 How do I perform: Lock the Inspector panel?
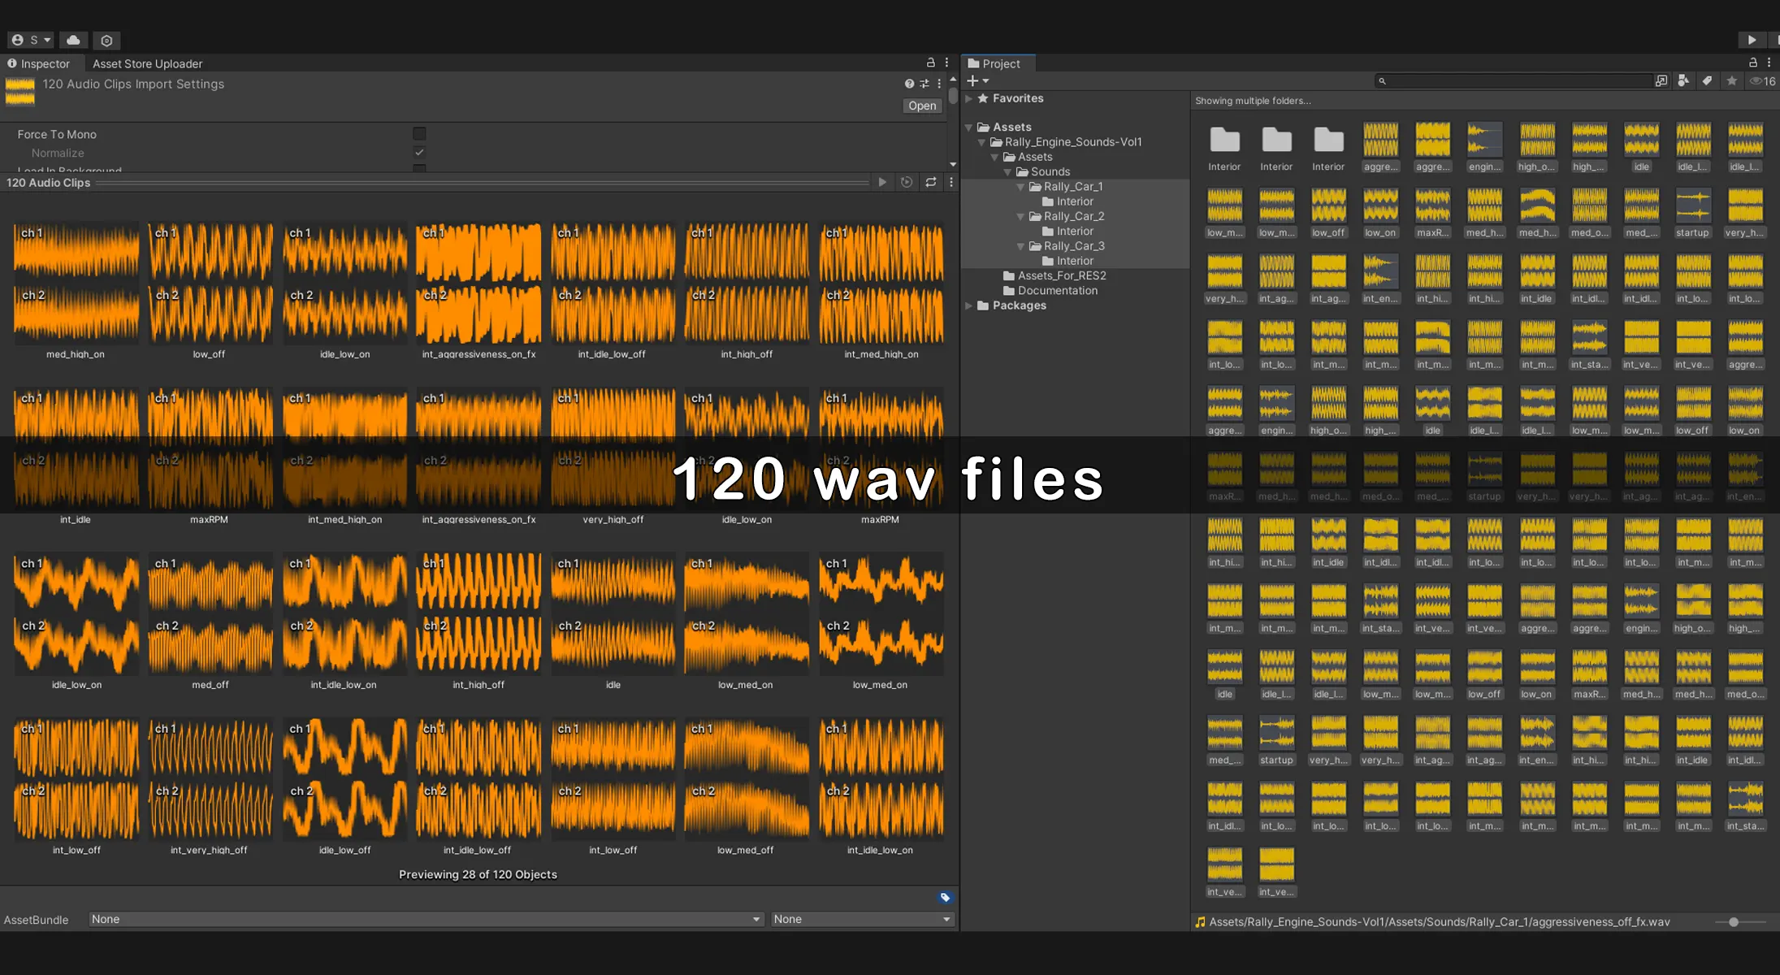[931, 63]
